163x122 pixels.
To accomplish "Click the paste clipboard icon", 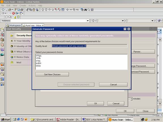I will [34, 10].
